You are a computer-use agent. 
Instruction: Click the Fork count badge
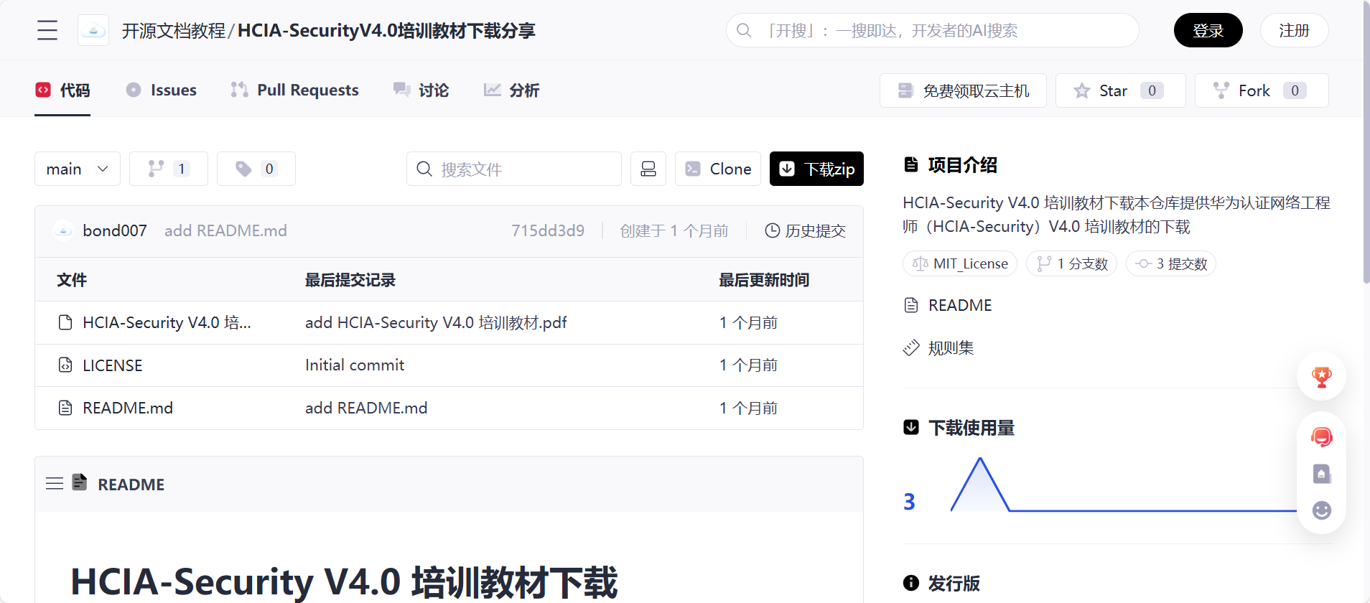(1295, 90)
